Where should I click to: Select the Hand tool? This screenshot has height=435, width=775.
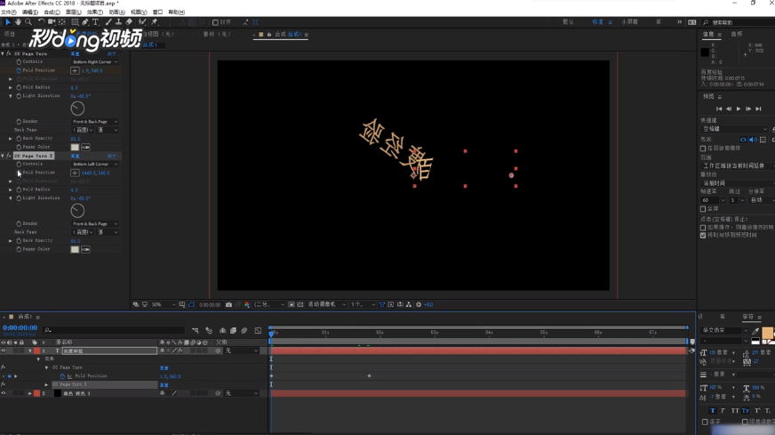18,22
